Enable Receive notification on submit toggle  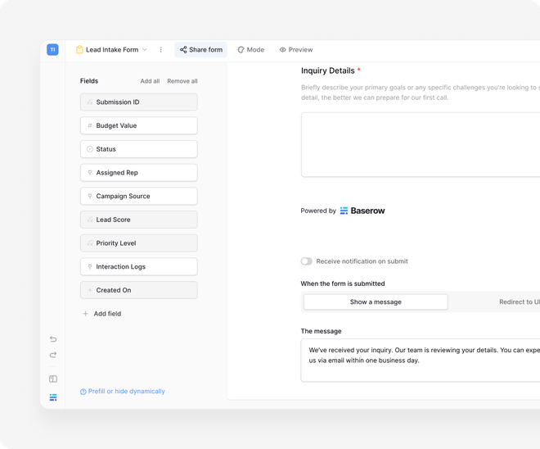[x=306, y=261]
